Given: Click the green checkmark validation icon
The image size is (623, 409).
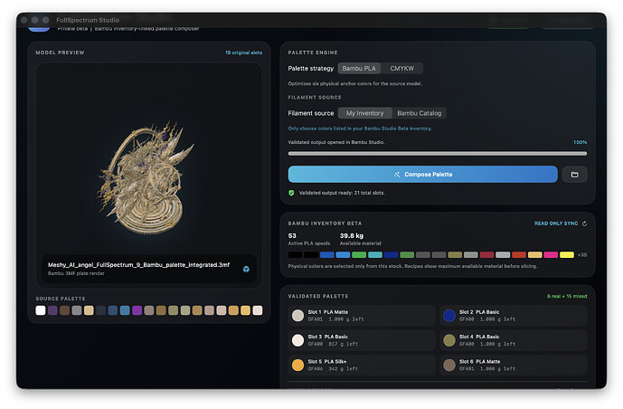Looking at the screenshot, I should [291, 193].
